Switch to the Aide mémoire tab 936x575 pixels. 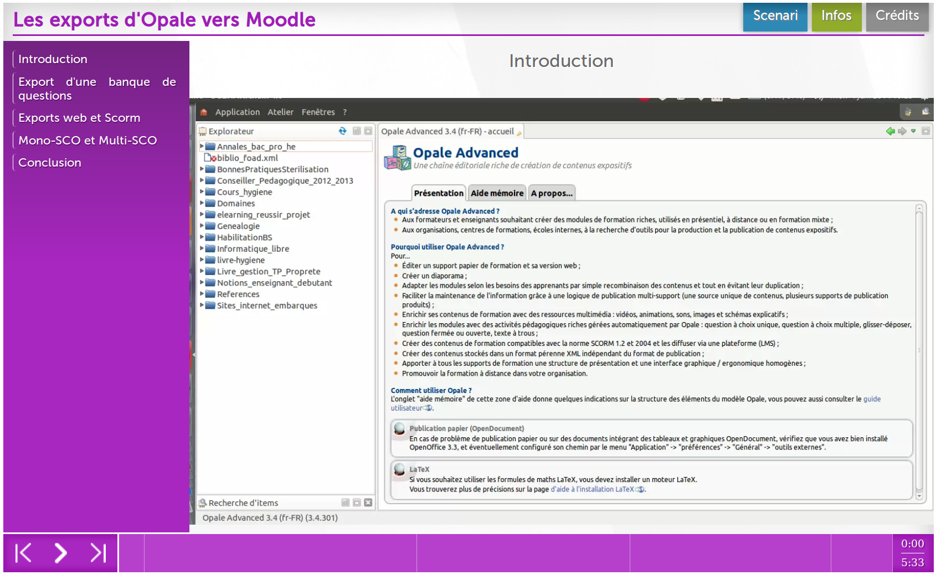[x=497, y=193]
